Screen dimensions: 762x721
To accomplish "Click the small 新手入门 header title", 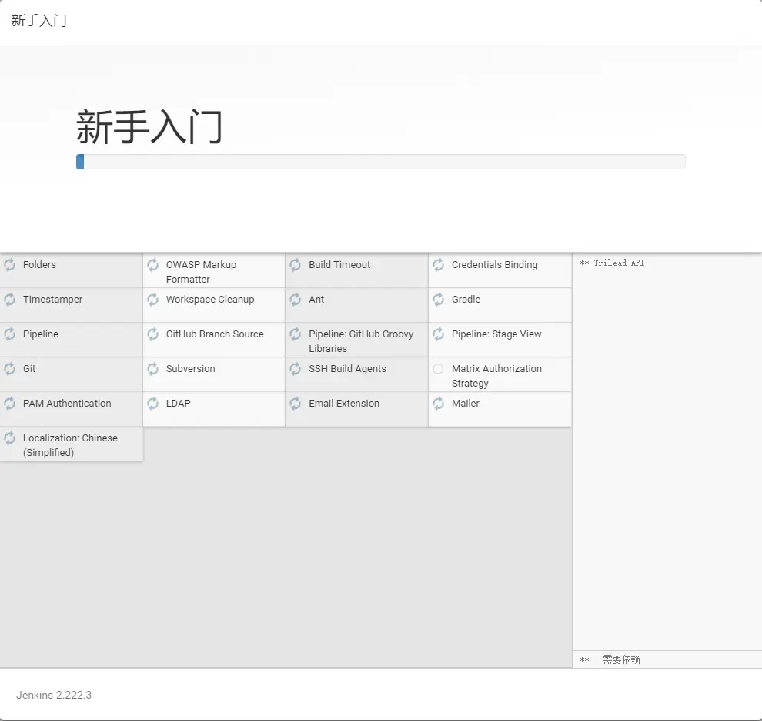I will coord(39,21).
